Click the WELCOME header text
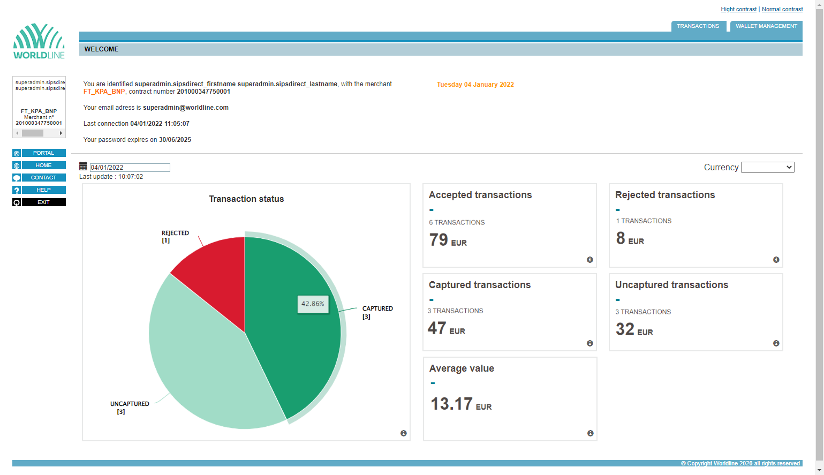This screenshot has width=824, height=475. point(101,49)
